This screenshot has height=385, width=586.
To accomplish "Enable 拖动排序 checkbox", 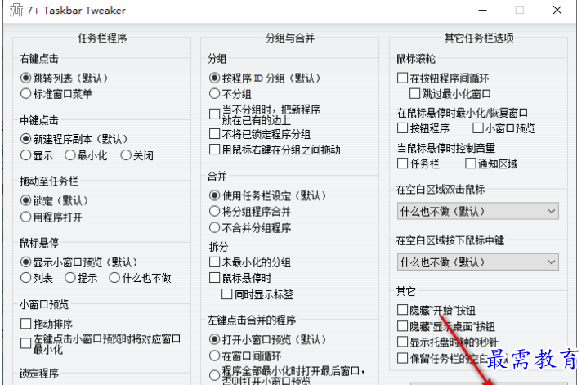I will pyautogui.click(x=25, y=324).
